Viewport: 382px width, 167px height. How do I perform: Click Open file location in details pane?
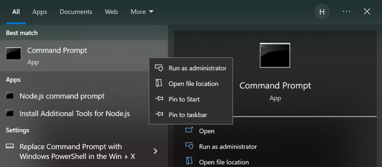(224, 162)
